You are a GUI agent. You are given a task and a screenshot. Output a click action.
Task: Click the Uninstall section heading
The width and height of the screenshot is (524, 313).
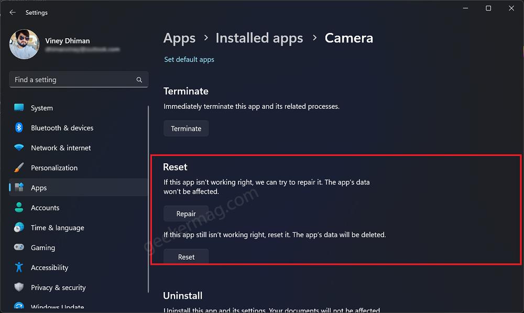[183, 296]
